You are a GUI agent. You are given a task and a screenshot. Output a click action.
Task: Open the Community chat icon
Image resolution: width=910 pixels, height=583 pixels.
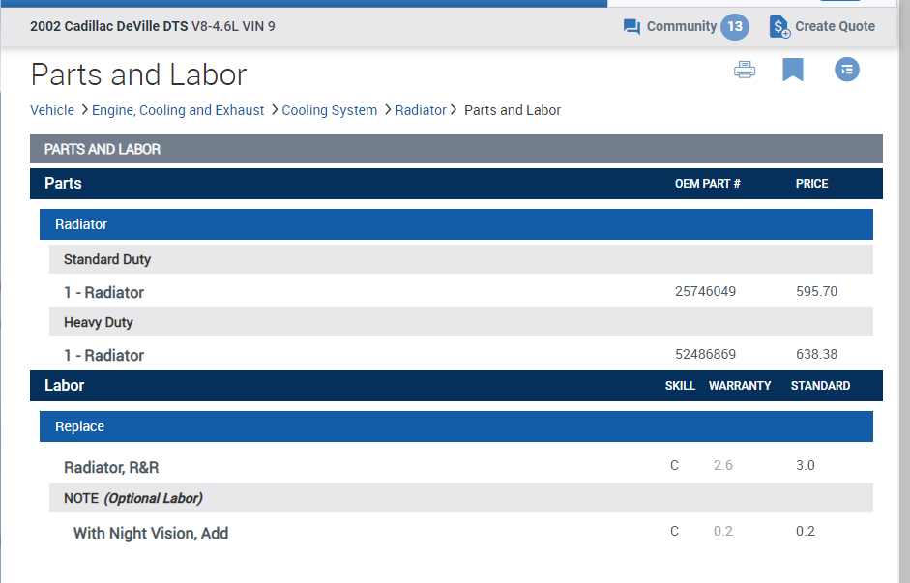631,27
